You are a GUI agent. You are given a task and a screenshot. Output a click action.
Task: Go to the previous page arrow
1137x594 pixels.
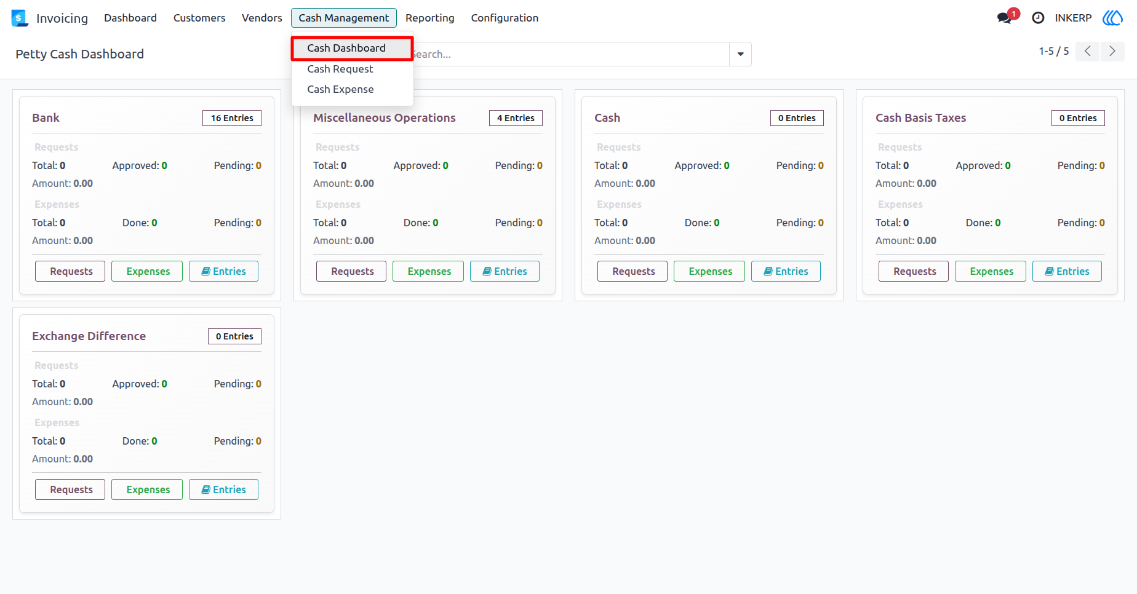(x=1088, y=51)
